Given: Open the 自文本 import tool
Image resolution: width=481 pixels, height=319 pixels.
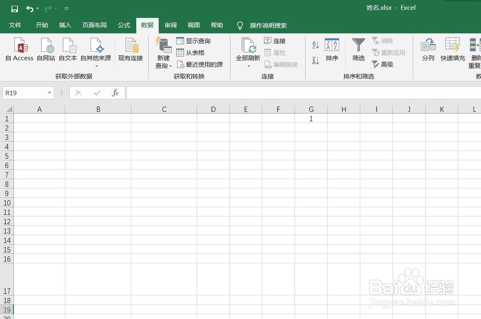Looking at the screenshot, I should [68, 50].
